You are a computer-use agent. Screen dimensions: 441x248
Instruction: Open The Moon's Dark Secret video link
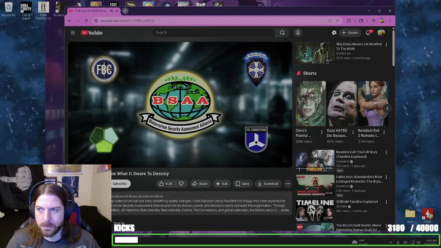[x=358, y=227]
